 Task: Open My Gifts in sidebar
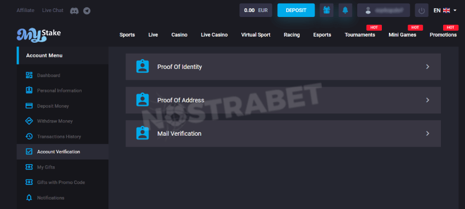46,167
